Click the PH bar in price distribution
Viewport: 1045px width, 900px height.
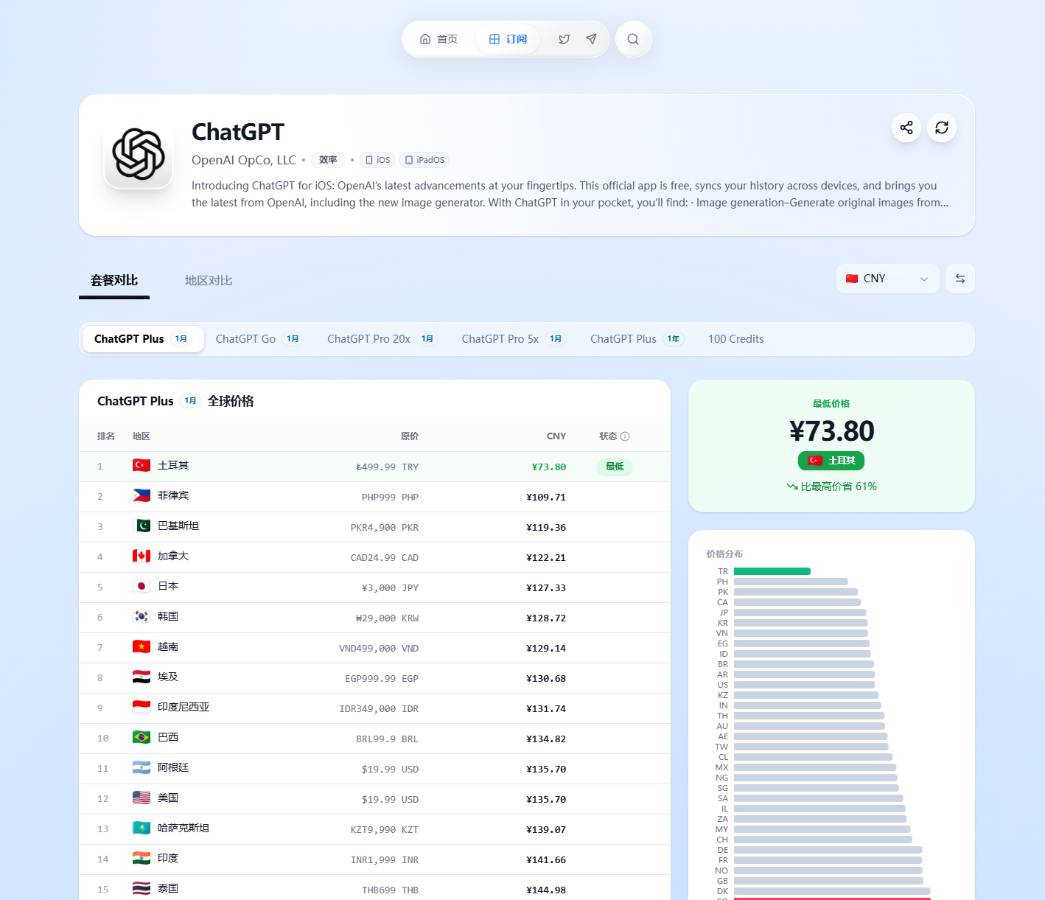[x=791, y=582]
